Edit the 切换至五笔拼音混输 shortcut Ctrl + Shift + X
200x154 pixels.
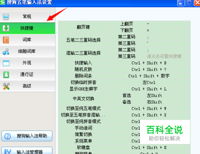click(149, 115)
